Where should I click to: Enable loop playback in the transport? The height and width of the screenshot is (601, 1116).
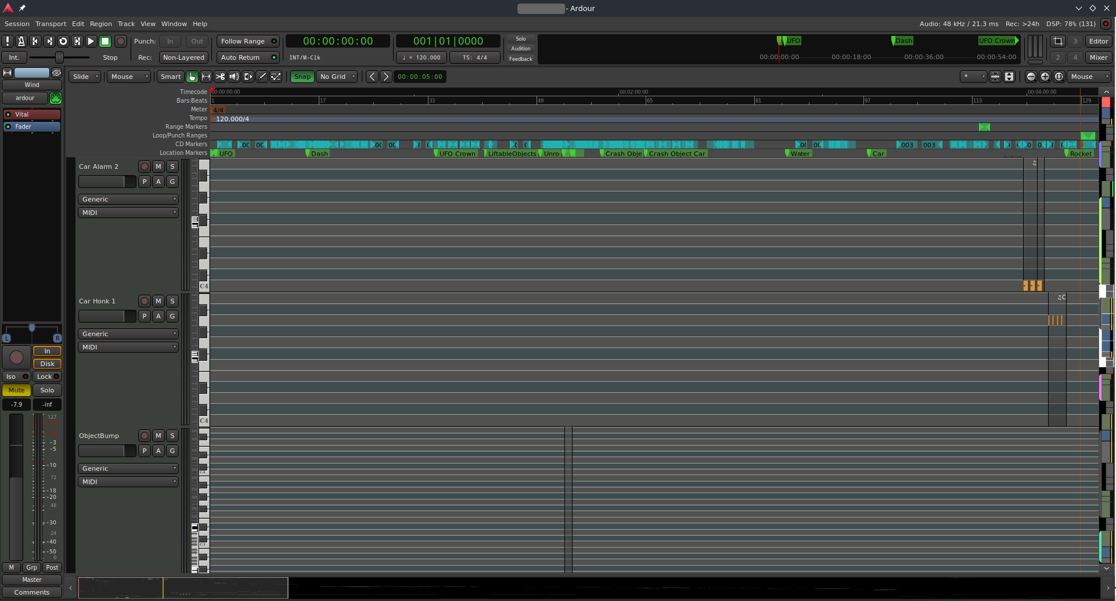tap(63, 41)
